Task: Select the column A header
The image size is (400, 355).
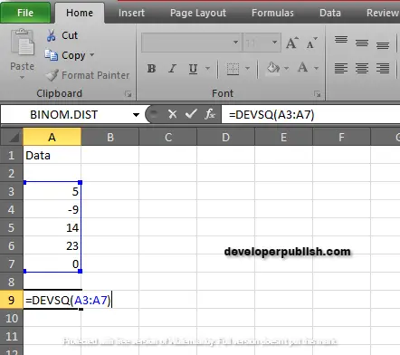Action: [x=52, y=137]
